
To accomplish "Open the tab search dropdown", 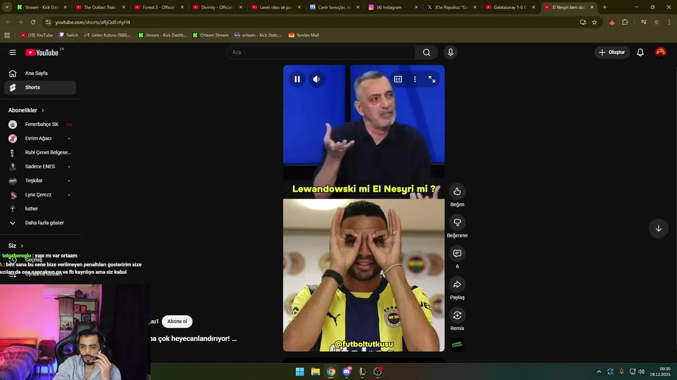I will coord(7,7).
